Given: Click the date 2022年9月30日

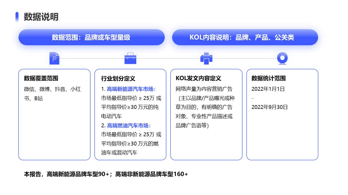Looking at the screenshot, I should [x=270, y=107].
